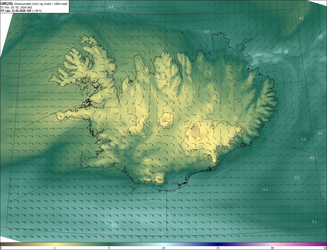
Task: Click the 0 tick on color scale
Action: (x=1, y=248)
